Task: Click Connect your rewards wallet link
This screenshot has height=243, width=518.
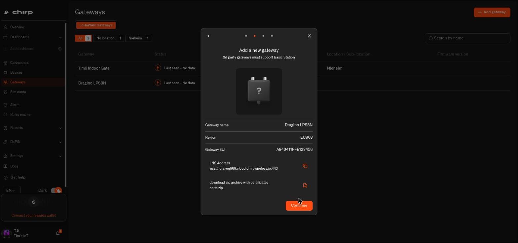Action: tap(34, 215)
